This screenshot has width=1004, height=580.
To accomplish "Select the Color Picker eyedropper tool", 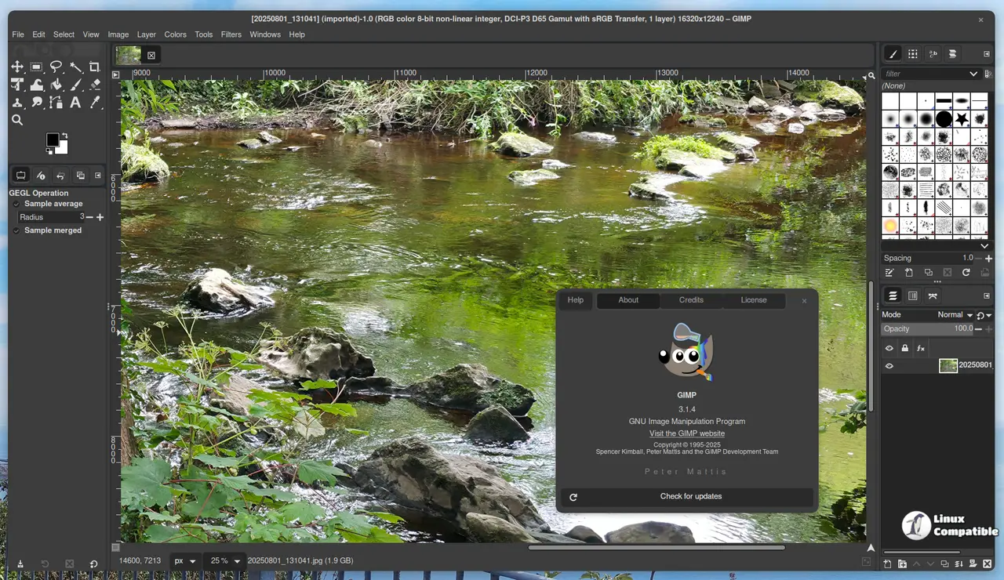I will (x=95, y=103).
